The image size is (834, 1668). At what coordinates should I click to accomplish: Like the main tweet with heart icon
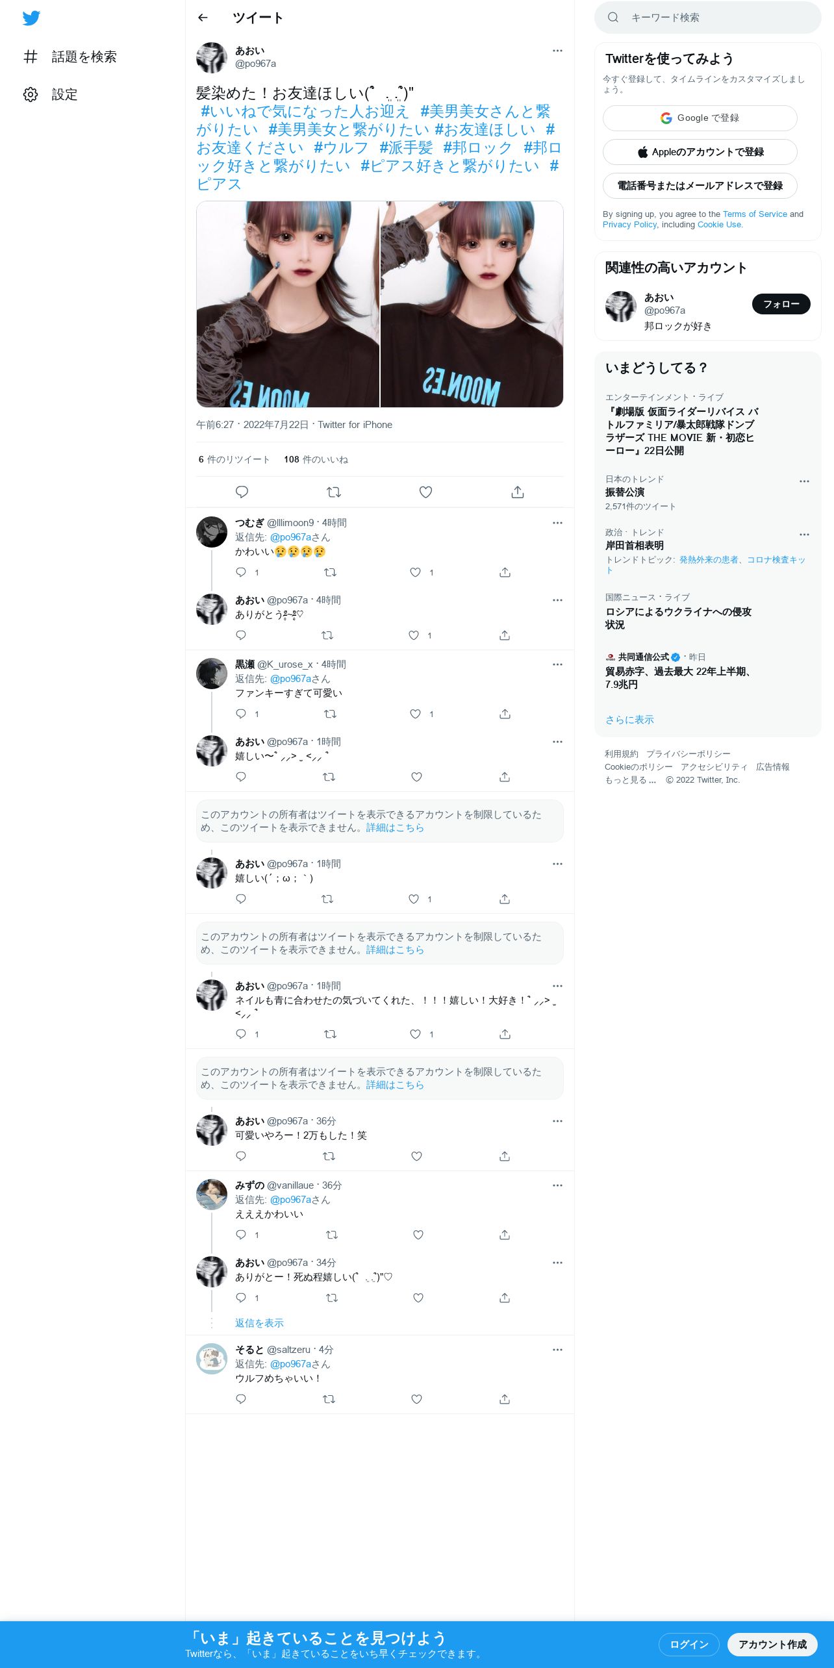425,492
